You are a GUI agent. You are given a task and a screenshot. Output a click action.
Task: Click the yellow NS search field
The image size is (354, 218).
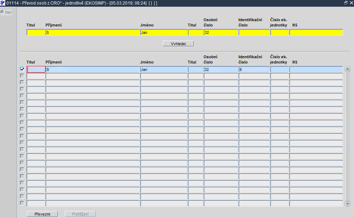(316, 32)
